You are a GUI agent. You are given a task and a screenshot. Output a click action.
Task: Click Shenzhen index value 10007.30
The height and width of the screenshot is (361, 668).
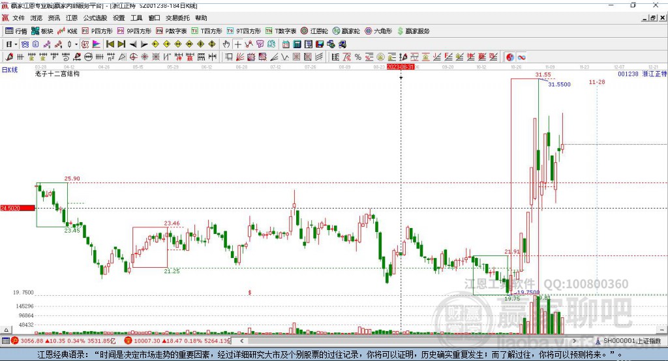[x=147, y=341]
